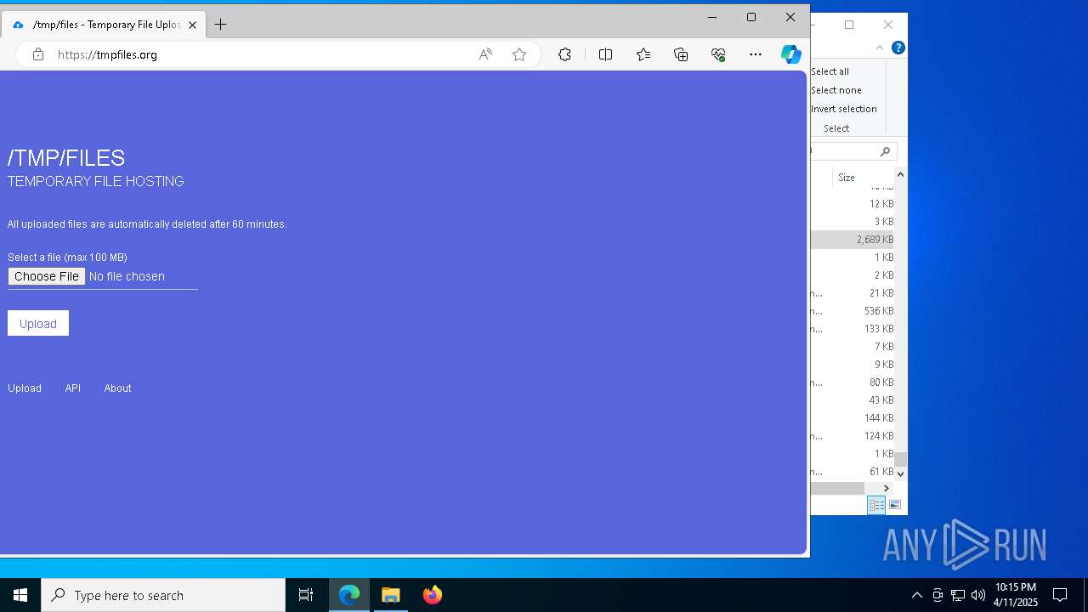Select the 536 KB file row

(853, 311)
